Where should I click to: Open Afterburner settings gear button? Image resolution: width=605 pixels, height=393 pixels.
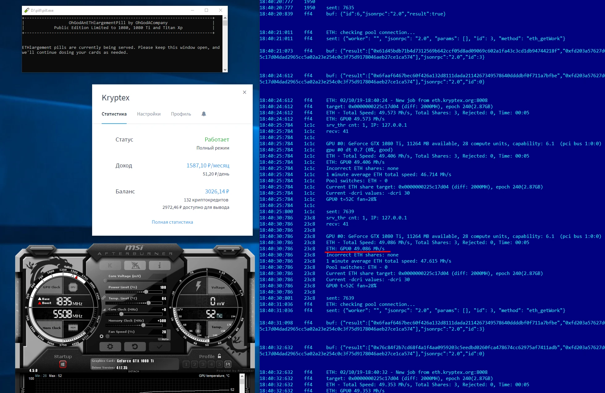[110, 347]
